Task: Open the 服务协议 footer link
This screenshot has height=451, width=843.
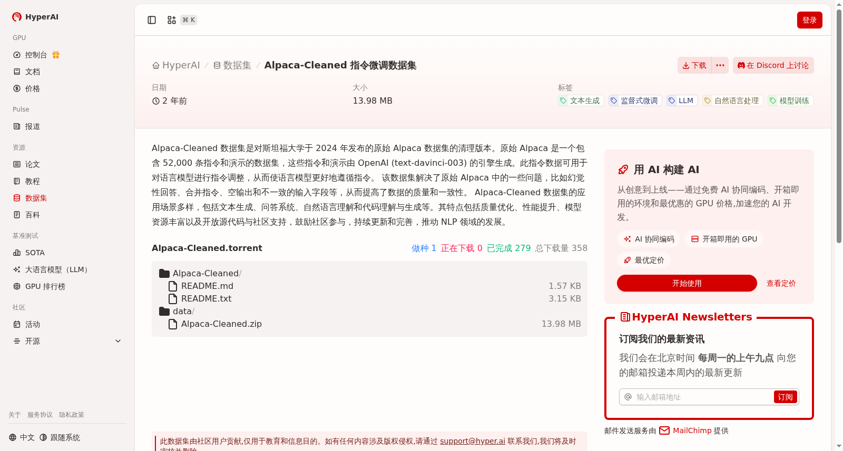Action: (x=40, y=415)
